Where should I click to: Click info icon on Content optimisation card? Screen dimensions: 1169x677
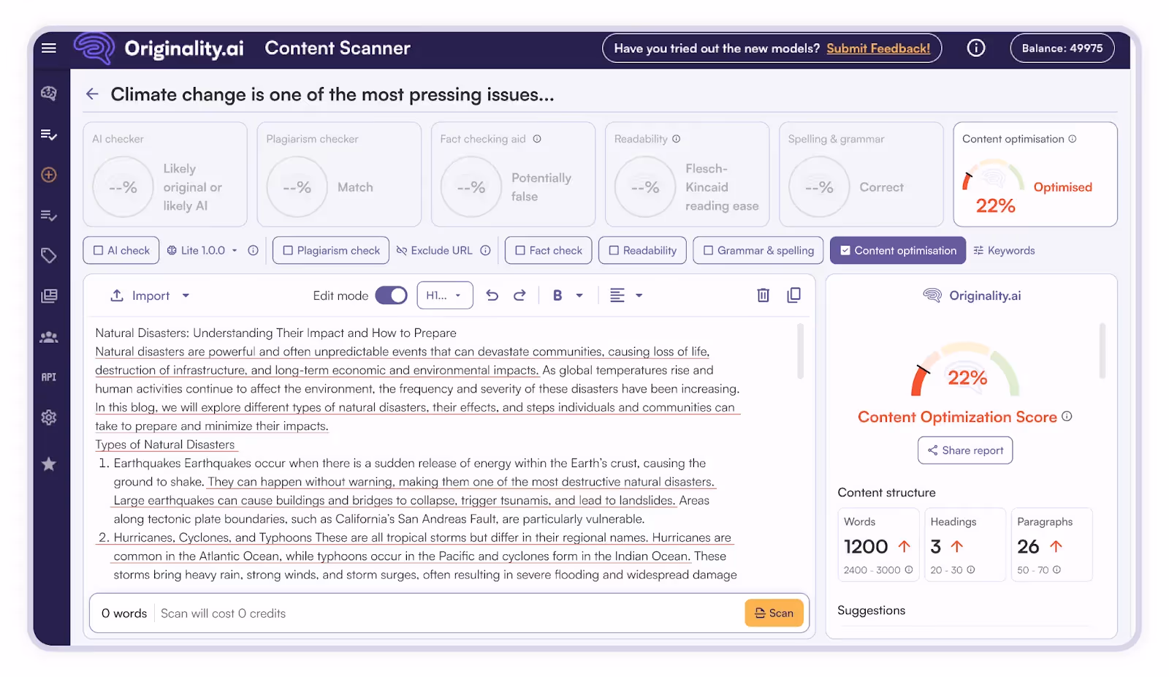point(1073,139)
